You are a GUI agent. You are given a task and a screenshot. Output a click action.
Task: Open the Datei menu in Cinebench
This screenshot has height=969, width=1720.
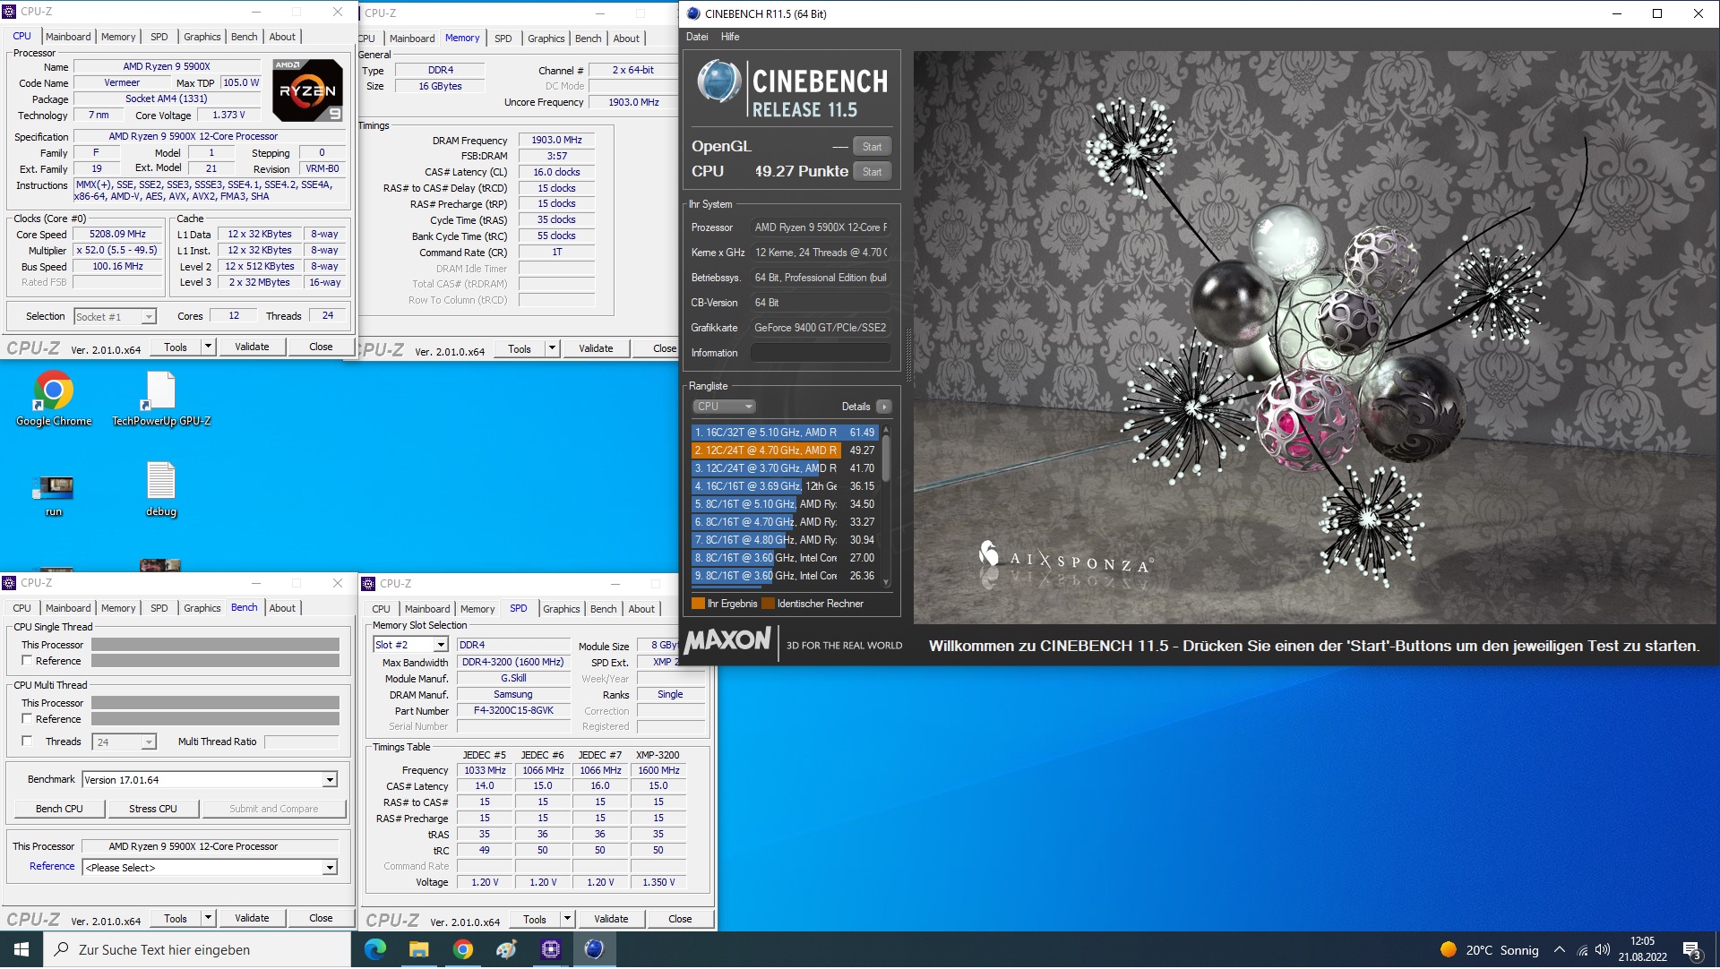(x=697, y=37)
